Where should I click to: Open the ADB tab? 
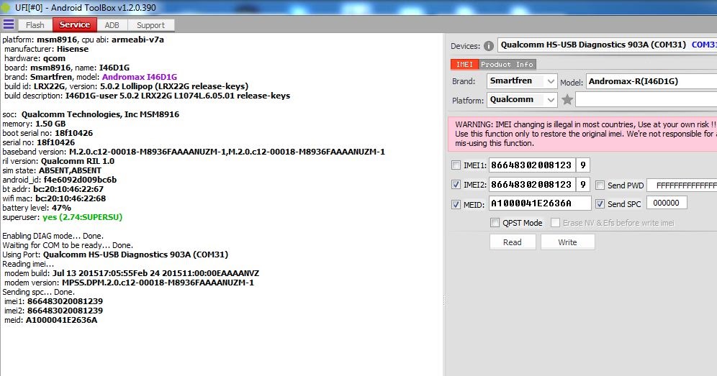(112, 25)
